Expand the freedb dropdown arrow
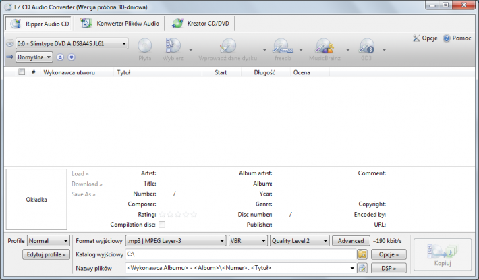This screenshot has height=280, width=479. pos(301,49)
